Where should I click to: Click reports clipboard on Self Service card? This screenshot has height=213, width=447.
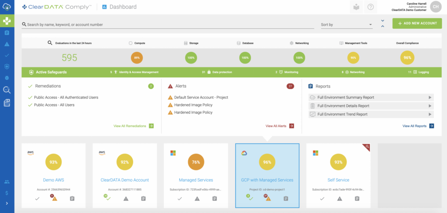point(357,199)
